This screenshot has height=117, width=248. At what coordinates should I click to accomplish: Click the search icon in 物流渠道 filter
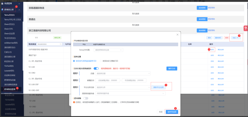60,44
